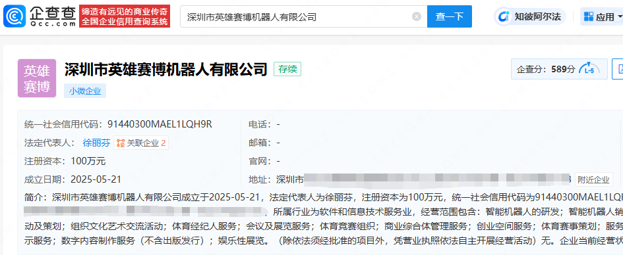The image size is (623, 255).
Task: Clear the search box with the X icon
Action: (417, 16)
